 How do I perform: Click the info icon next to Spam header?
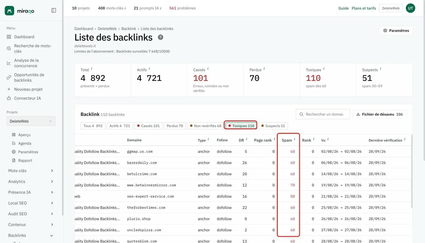click(x=295, y=139)
